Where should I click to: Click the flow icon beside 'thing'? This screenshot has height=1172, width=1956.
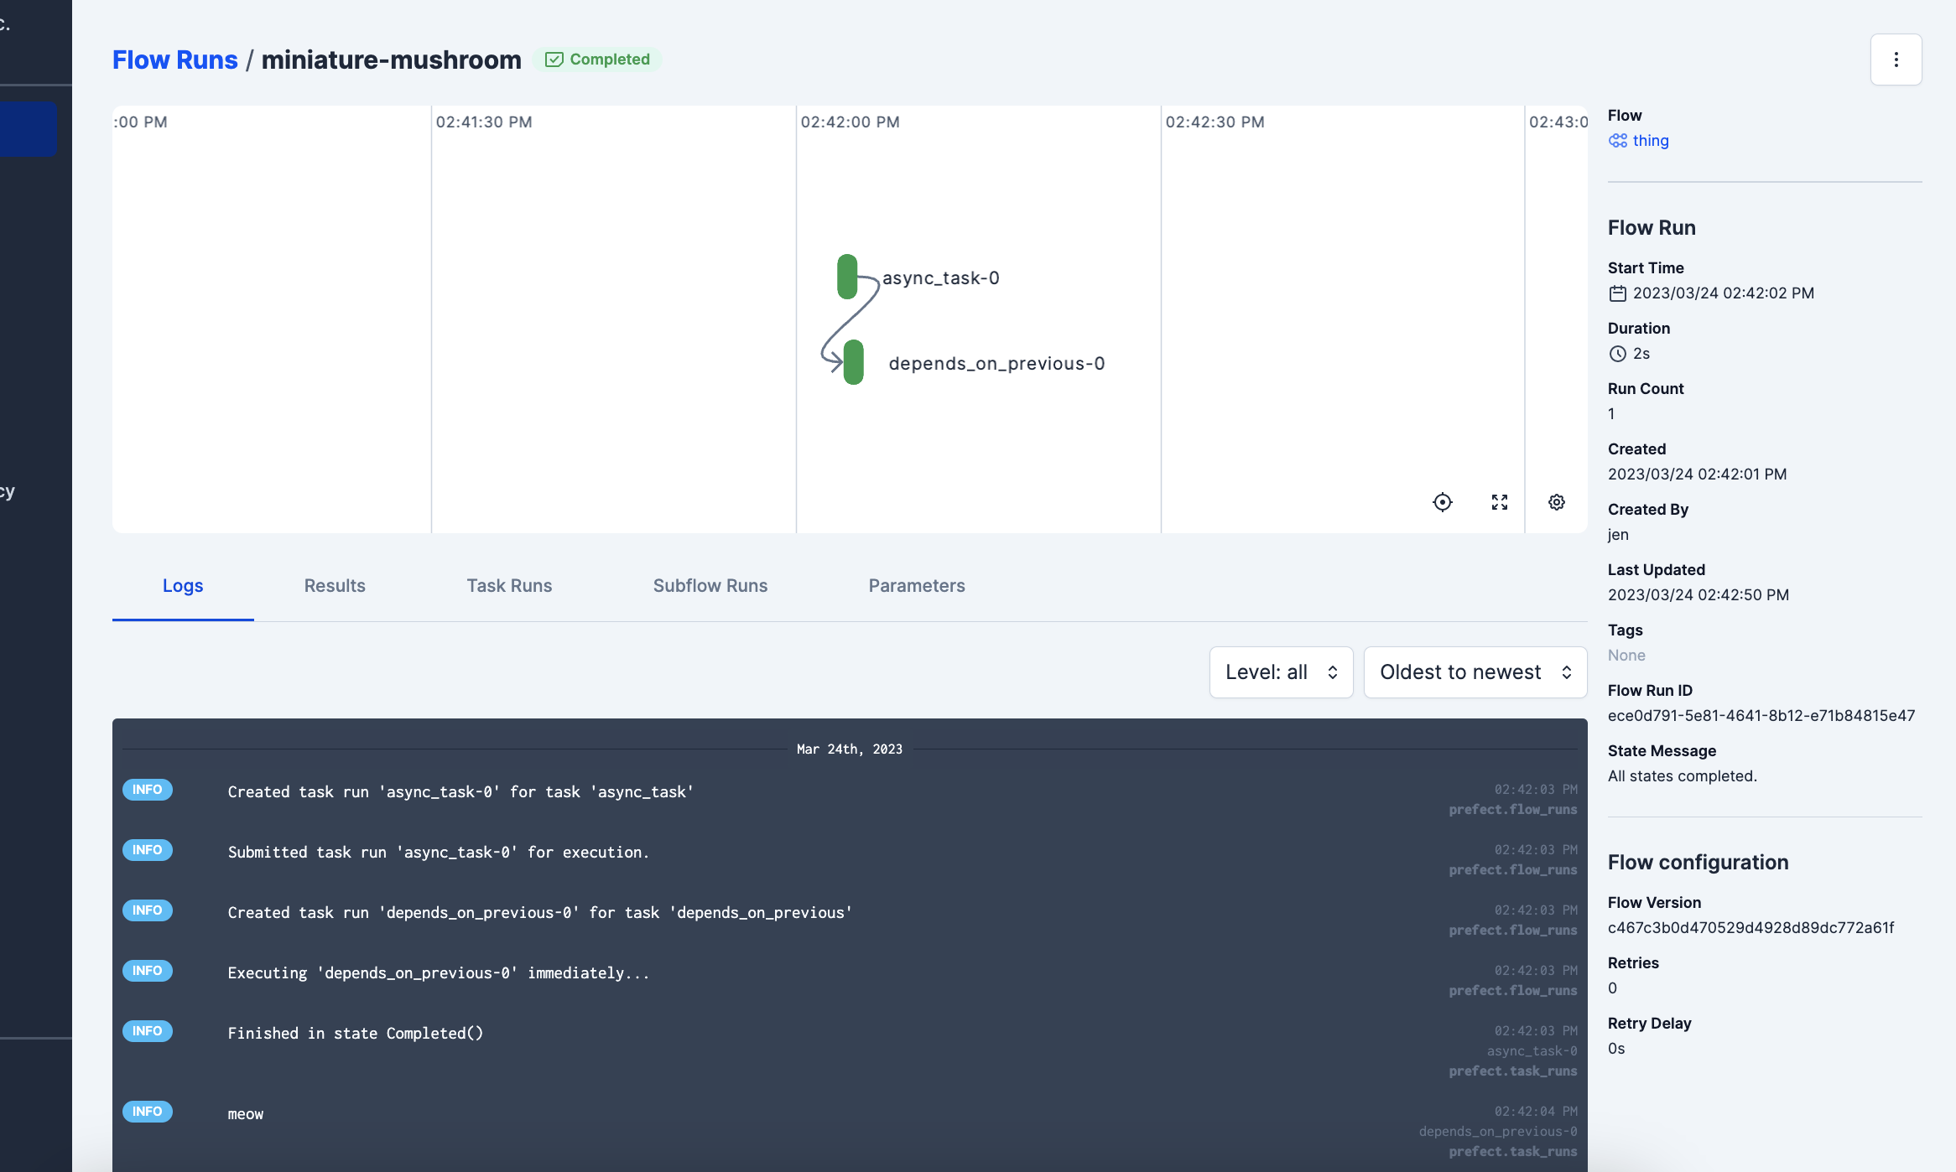[1617, 141]
